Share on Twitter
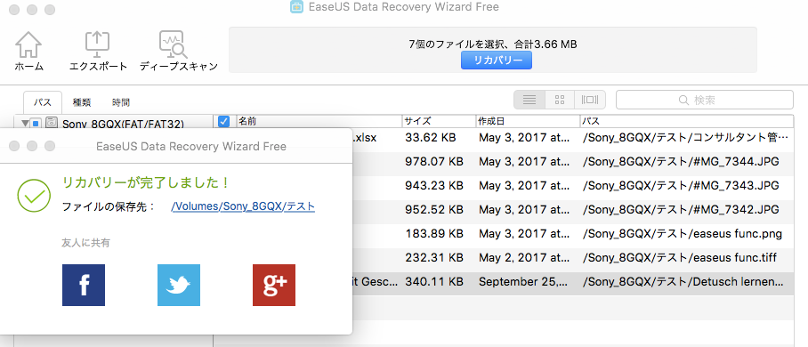The width and height of the screenshot is (808, 347). [x=179, y=285]
